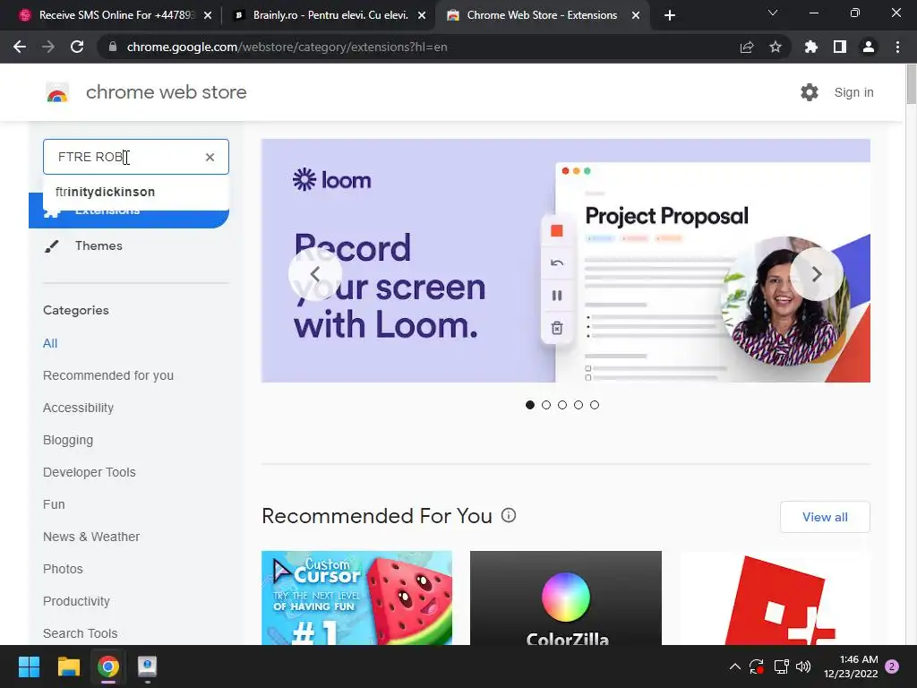Select fifth carousel dot
This screenshot has height=688, width=917.
click(595, 405)
